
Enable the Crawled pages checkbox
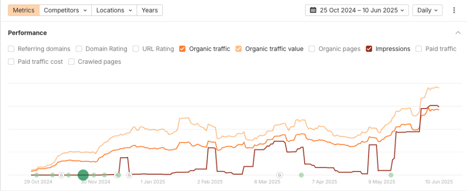click(x=72, y=62)
